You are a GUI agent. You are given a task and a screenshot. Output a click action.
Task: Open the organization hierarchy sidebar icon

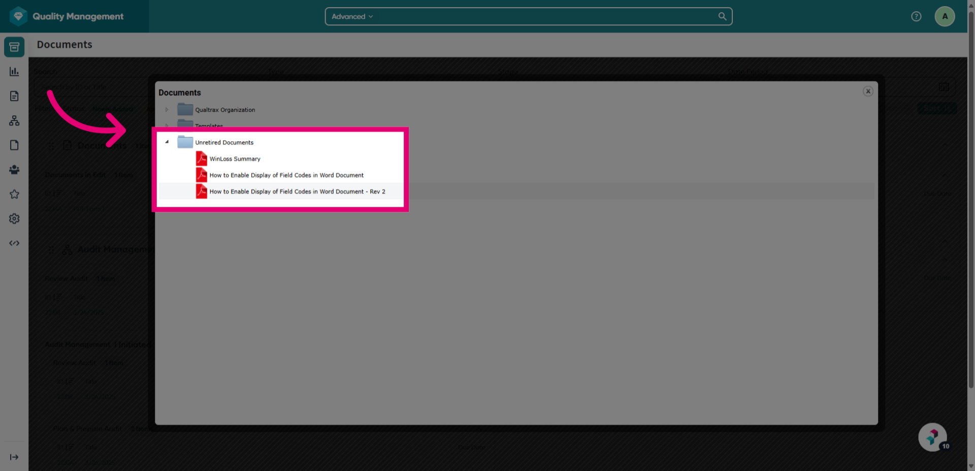pos(14,120)
